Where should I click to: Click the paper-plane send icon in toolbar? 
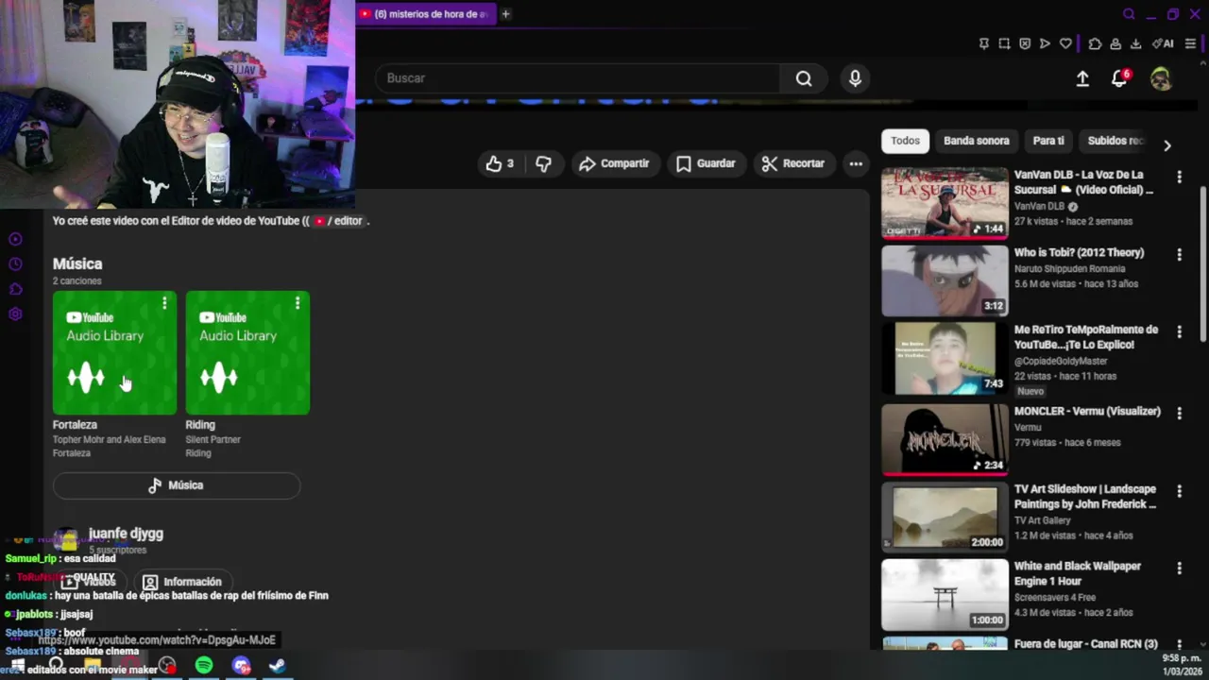tap(1045, 43)
